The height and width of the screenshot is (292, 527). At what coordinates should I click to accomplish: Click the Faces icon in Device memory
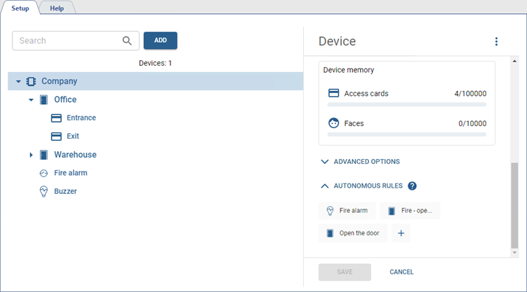coord(334,123)
